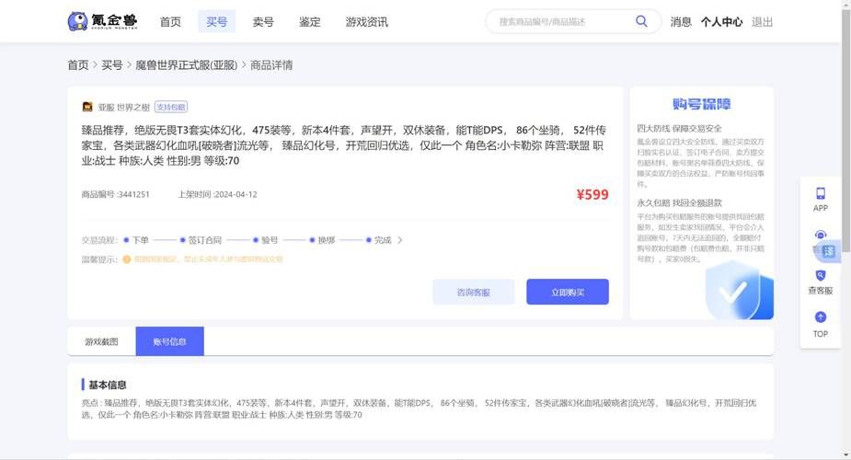Image resolution: width=851 pixels, height=460 pixels.
Task: Go to 买号 in the breadcrumb
Action: point(112,65)
